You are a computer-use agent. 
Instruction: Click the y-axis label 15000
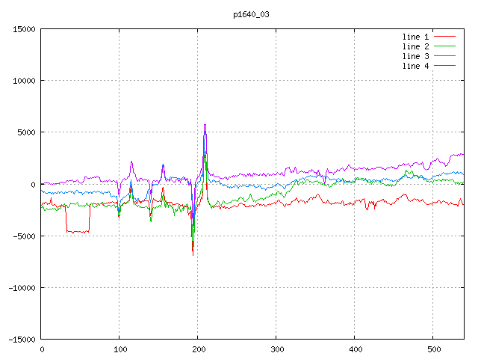pos(24,29)
